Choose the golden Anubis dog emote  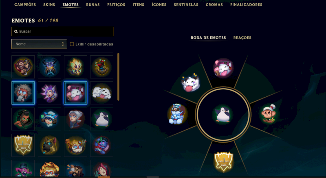tap(49, 145)
